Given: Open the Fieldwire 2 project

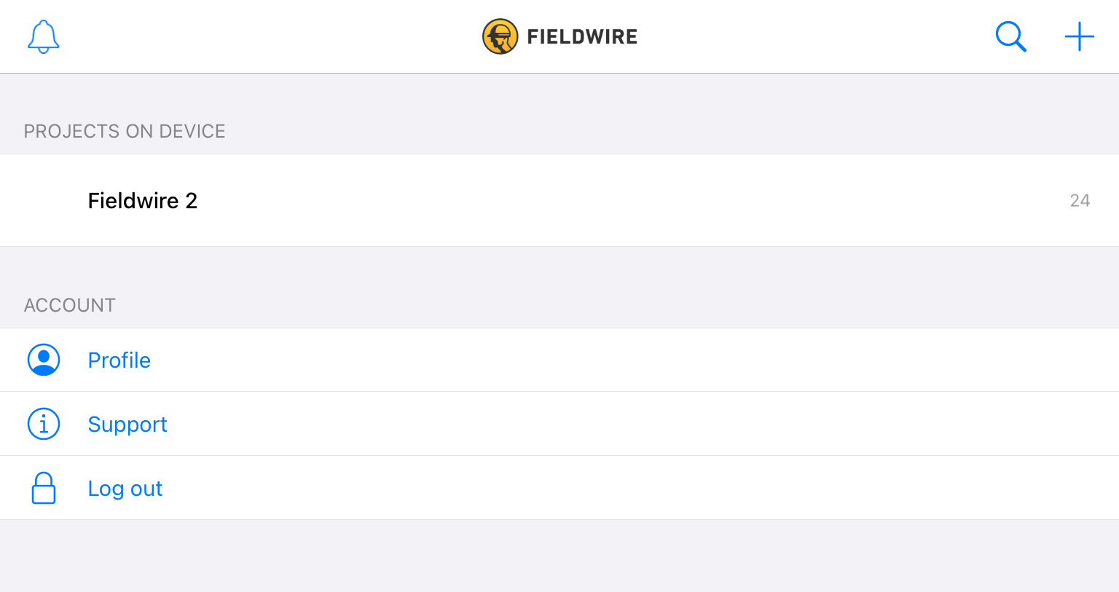Looking at the screenshot, I should pyautogui.click(x=559, y=200).
